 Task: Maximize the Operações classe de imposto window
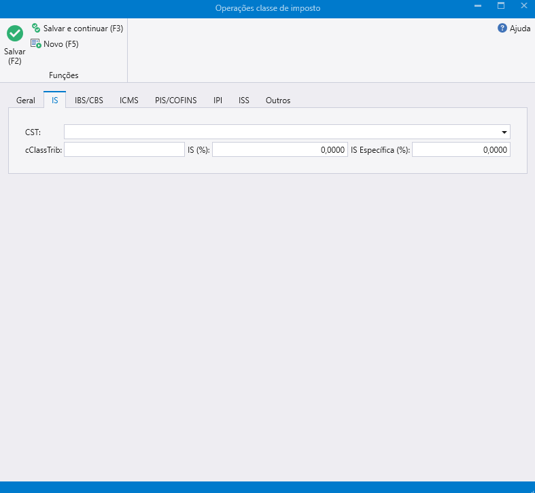coord(501,6)
